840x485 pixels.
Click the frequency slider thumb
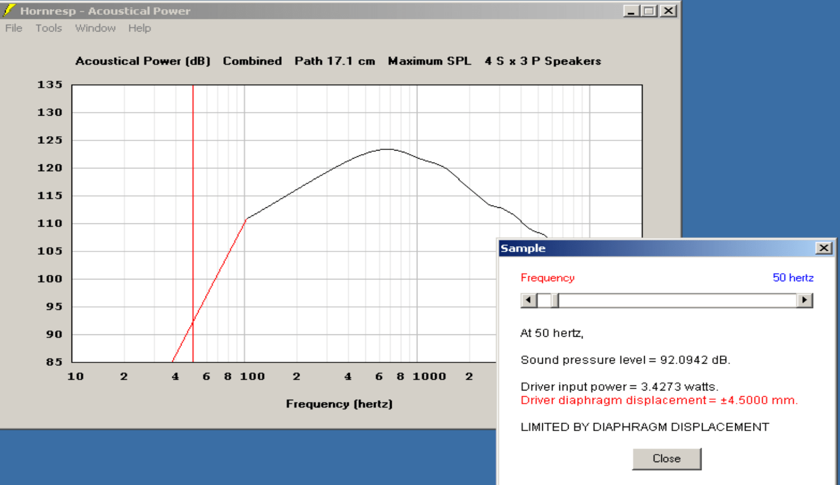point(555,300)
